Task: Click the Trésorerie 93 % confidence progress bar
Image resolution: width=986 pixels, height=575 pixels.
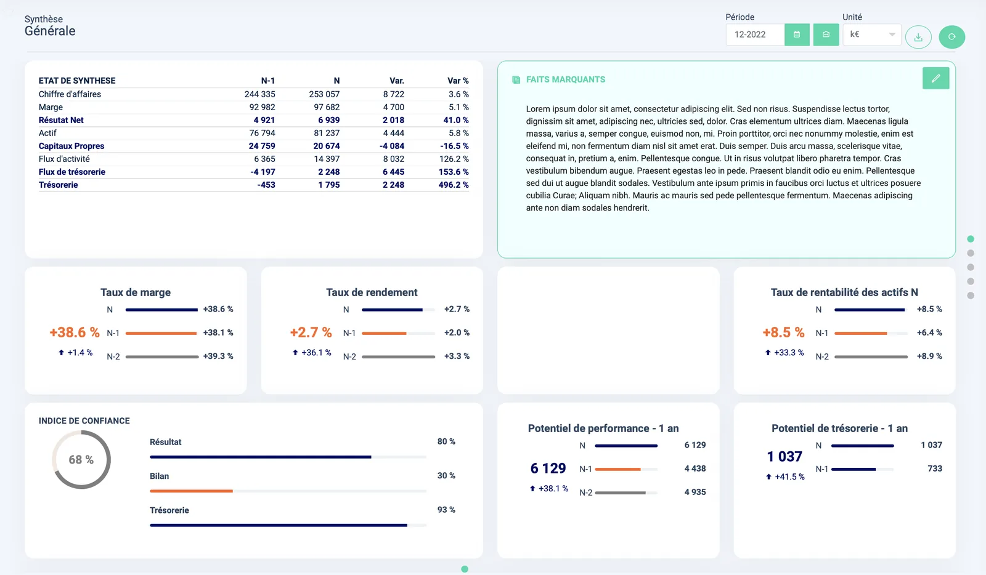Action: [288, 525]
